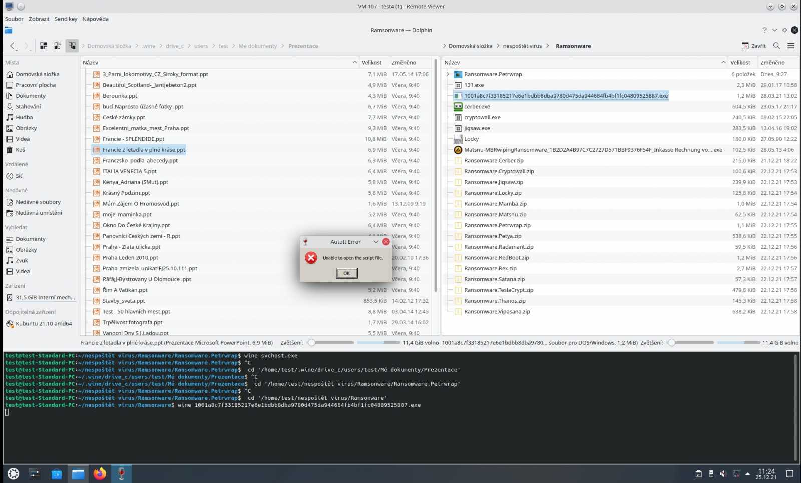Navigate to drive_c breadcrumb

(175, 46)
